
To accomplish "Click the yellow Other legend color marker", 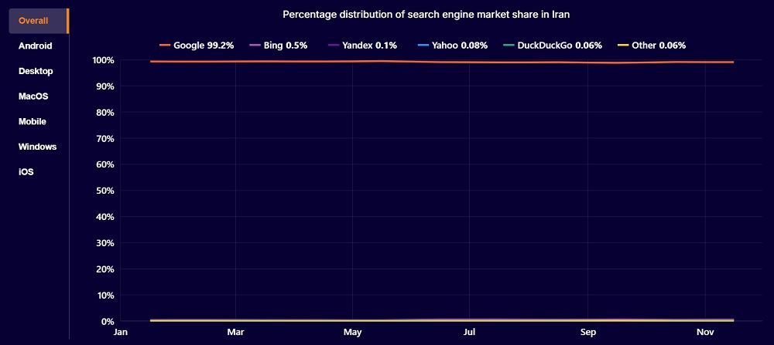I will click(x=623, y=46).
